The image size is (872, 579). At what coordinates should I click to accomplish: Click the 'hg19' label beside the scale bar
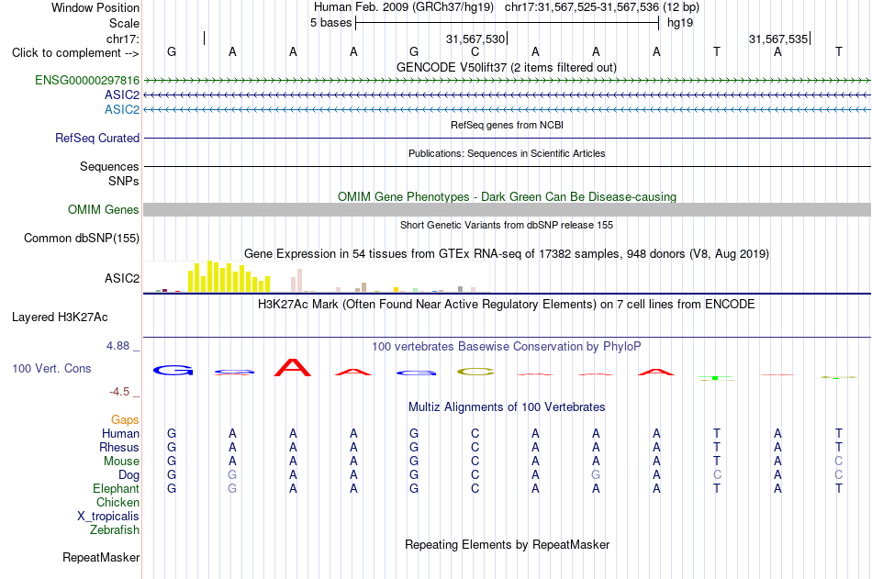[680, 23]
